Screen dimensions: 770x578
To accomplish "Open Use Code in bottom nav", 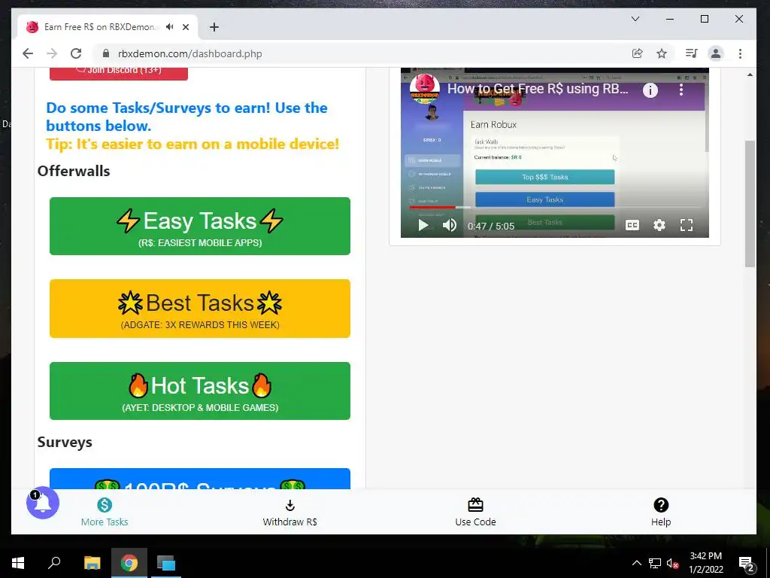I will coord(475,512).
